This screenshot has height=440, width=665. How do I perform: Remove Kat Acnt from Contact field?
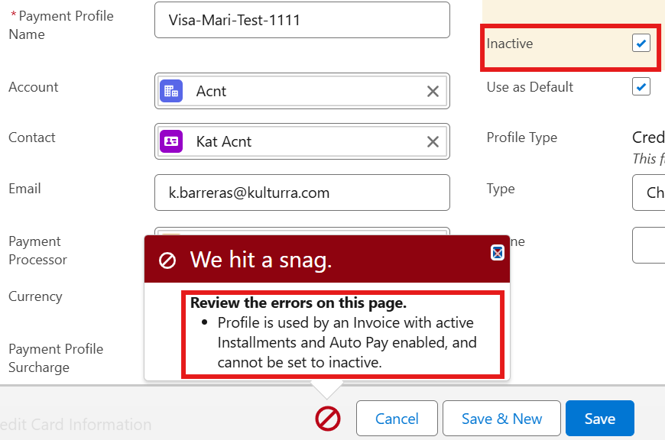click(433, 142)
